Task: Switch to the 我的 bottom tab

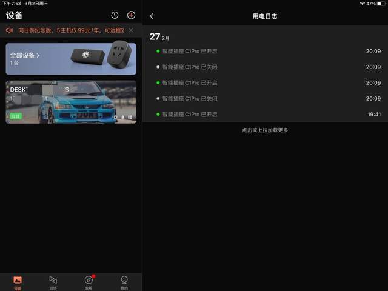Action: pos(124,283)
